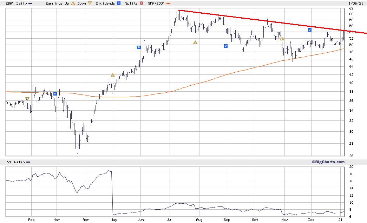This screenshot has height=223, width=367.
Task: Click the SMA(200) legend label
Action: pos(156,3)
